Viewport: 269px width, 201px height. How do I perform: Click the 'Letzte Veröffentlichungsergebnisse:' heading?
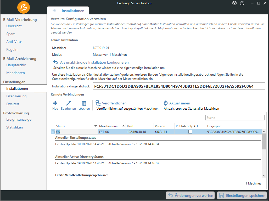[x=81, y=175]
